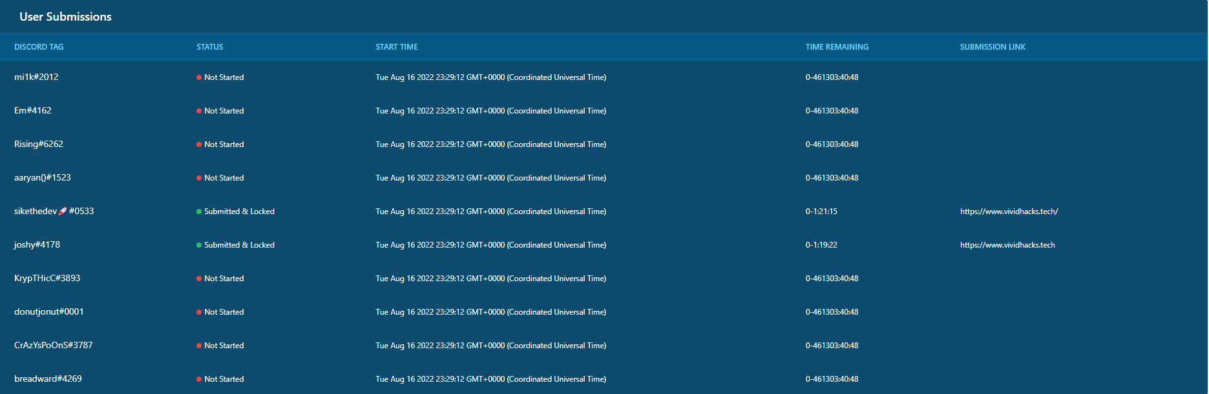Click time remaining for aaryan()#1523
1209x394 pixels.
tap(832, 178)
